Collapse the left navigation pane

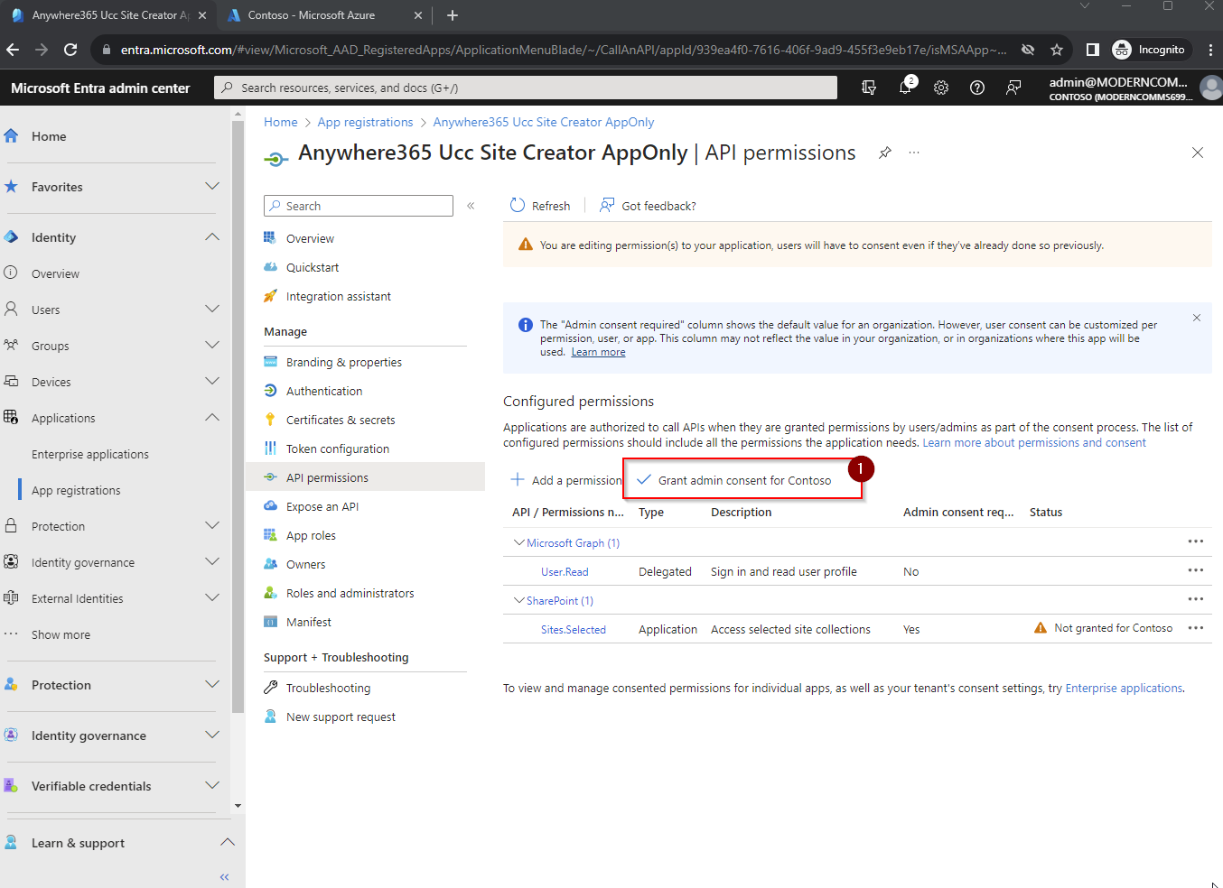pyautogui.click(x=224, y=877)
